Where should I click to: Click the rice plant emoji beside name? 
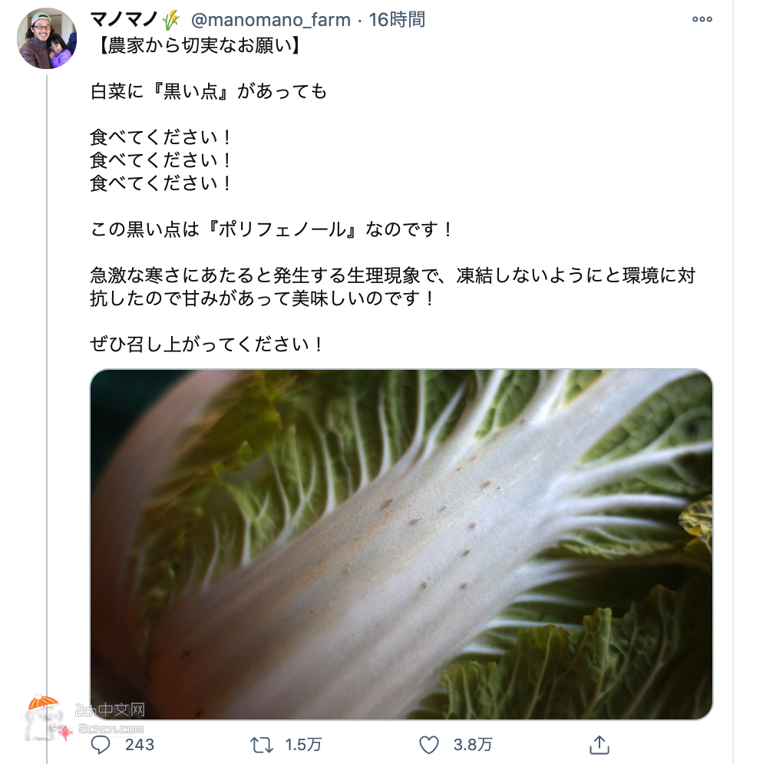[171, 20]
